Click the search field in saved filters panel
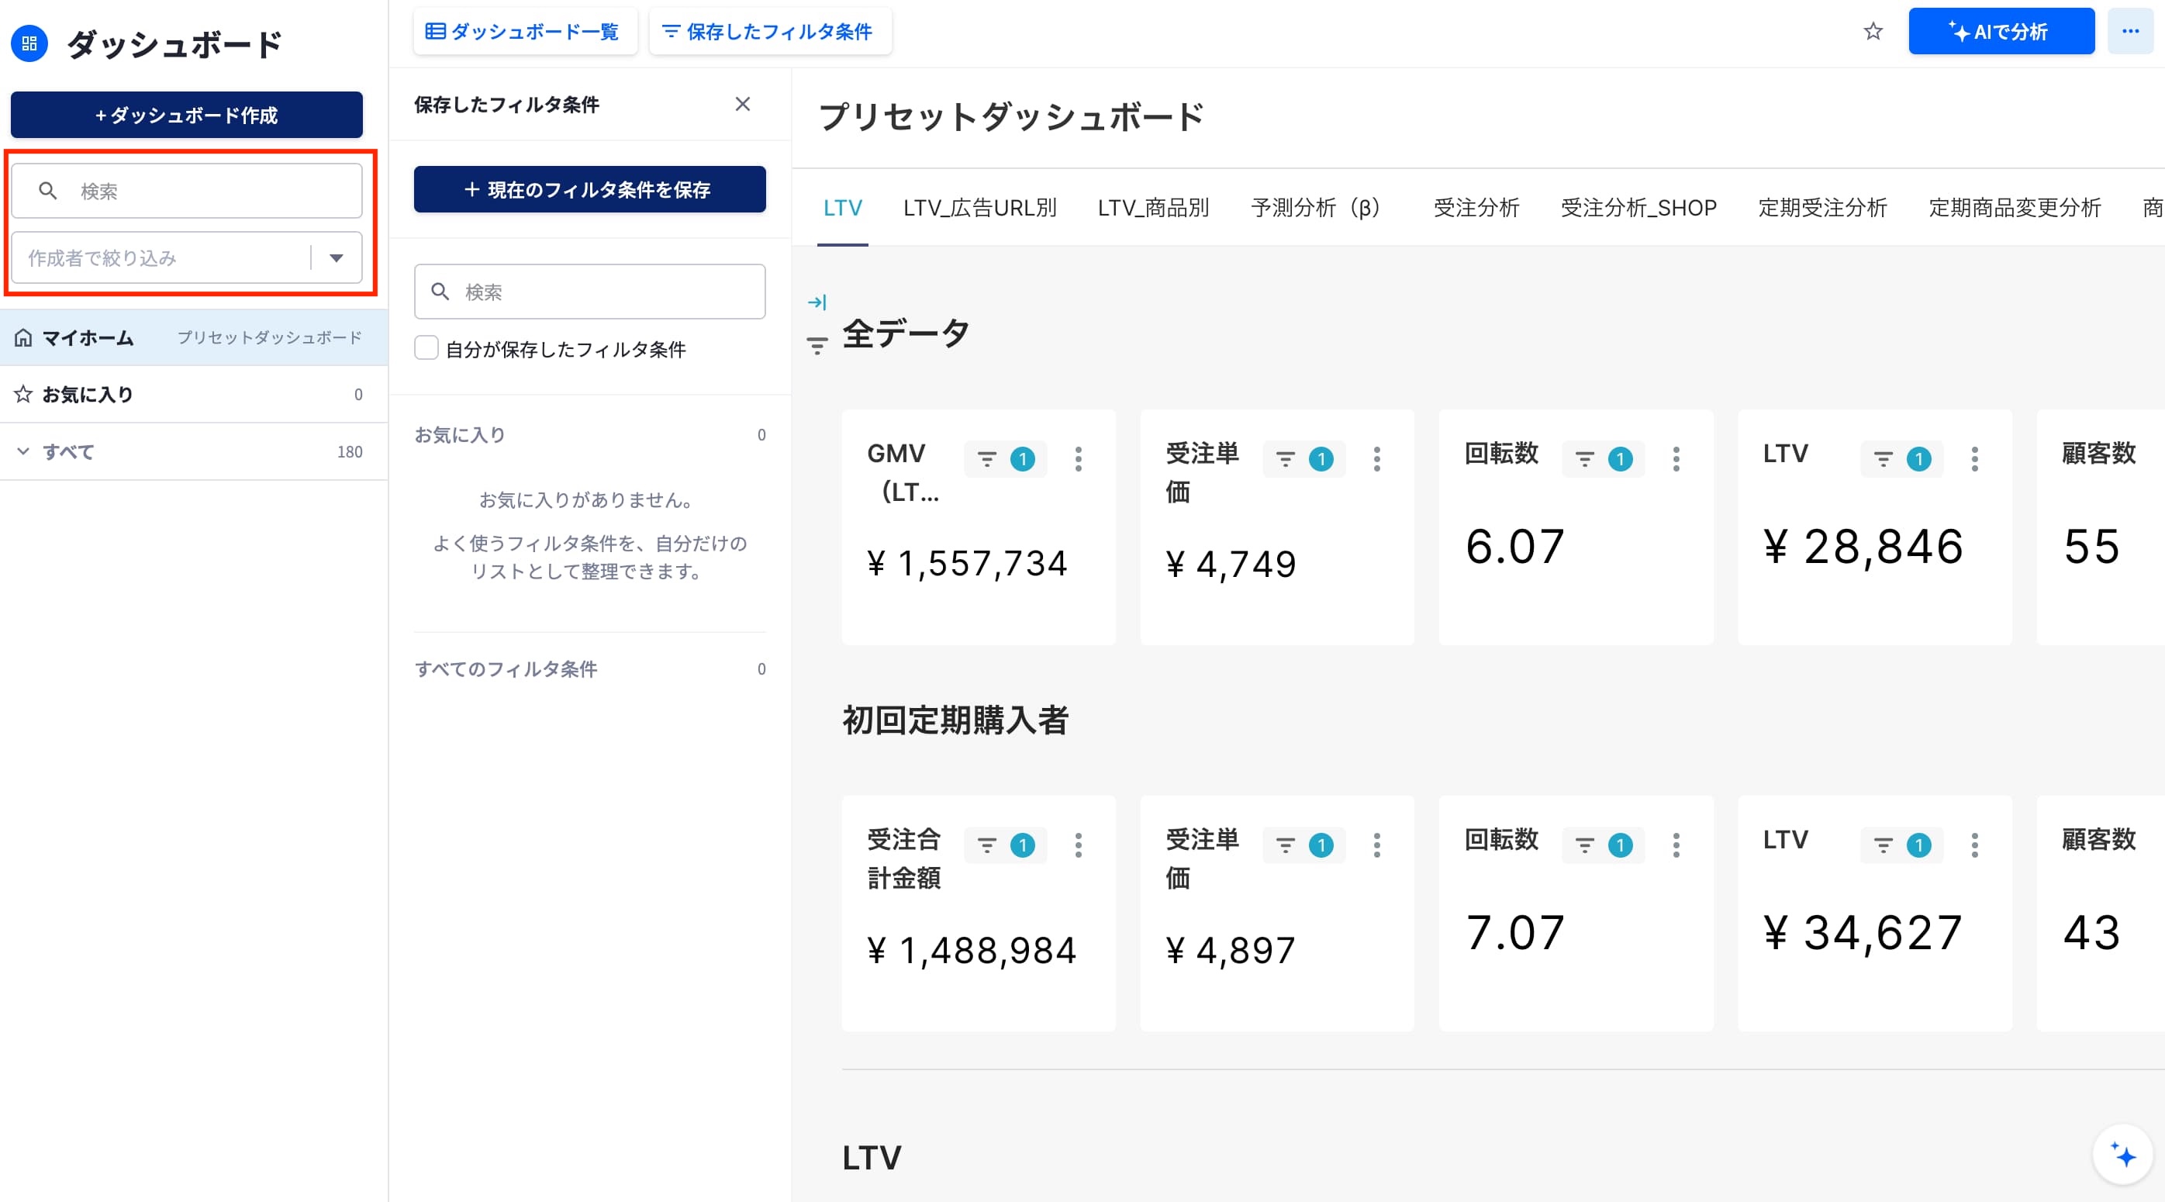Viewport: 2165px width, 1202px height. coord(589,292)
